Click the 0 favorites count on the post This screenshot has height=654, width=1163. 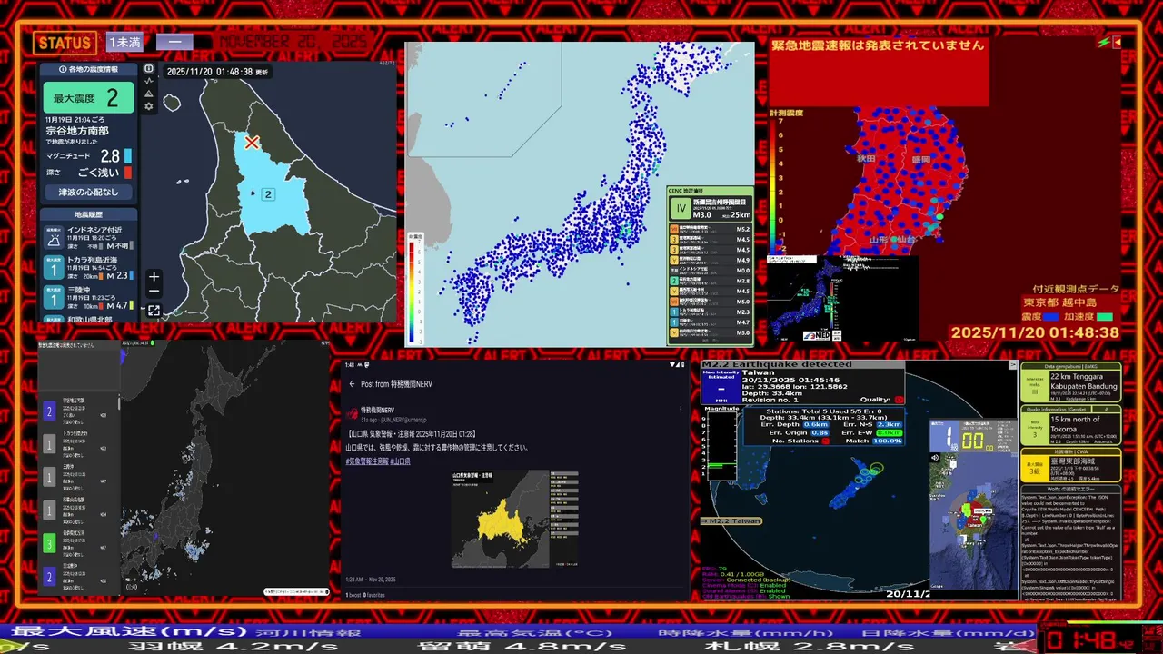click(x=376, y=595)
